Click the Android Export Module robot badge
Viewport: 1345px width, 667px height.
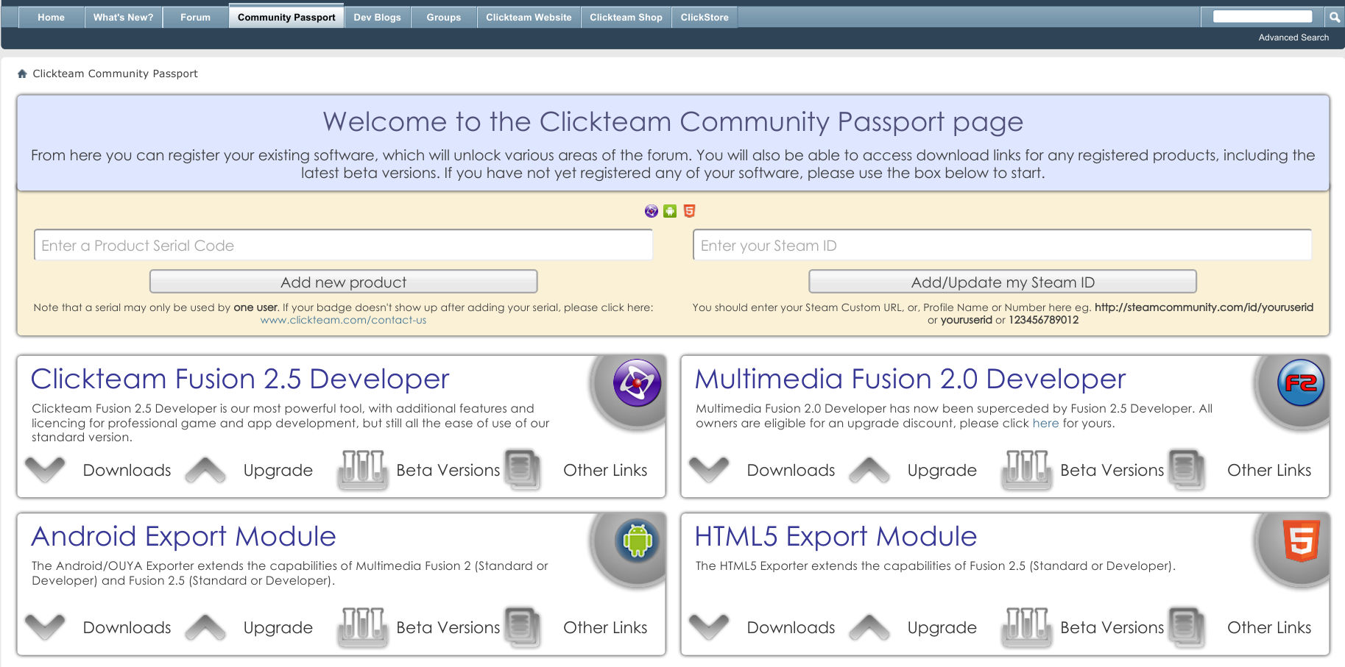click(638, 541)
